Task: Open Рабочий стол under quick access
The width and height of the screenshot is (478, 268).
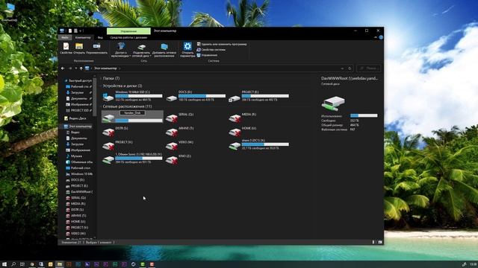Action: pyautogui.click(x=79, y=86)
